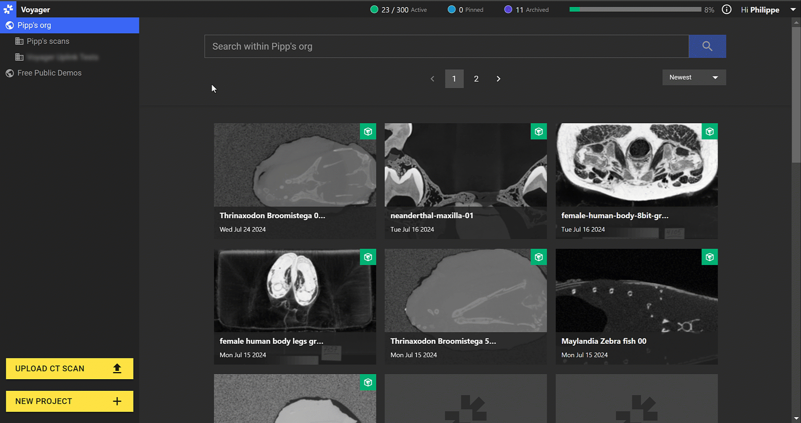Click the Hi Philippe greeting
801x423 pixels.
click(x=760, y=10)
